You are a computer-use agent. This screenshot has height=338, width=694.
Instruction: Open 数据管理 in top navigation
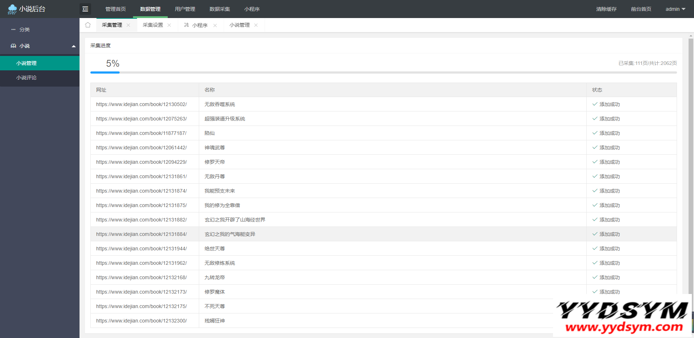tap(150, 9)
